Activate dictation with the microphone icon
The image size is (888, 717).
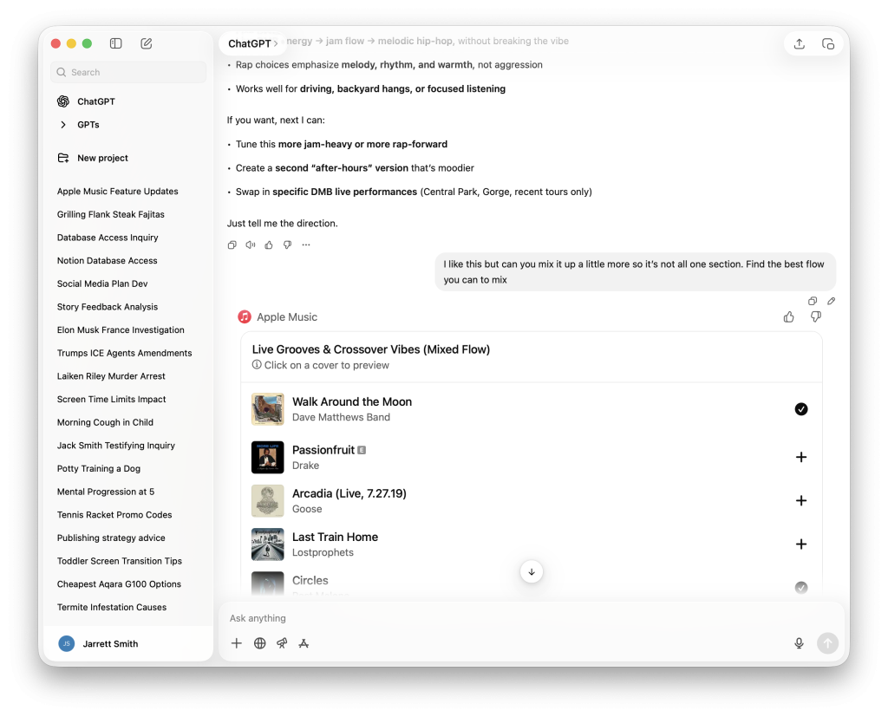(799, 643)
